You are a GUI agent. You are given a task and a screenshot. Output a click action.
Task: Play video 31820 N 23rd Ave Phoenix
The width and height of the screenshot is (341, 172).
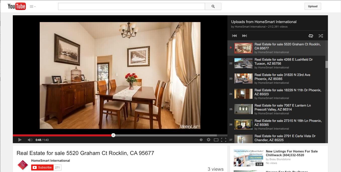coord(276,78)
